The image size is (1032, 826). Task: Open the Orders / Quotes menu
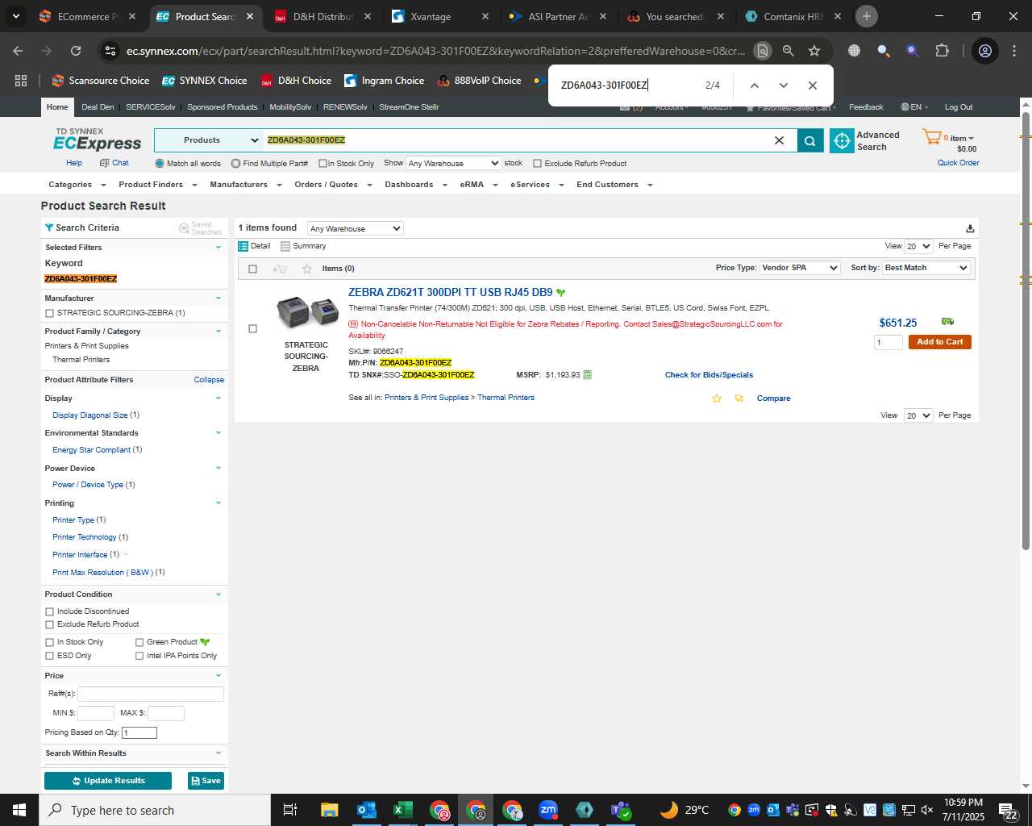coord(333,185)
